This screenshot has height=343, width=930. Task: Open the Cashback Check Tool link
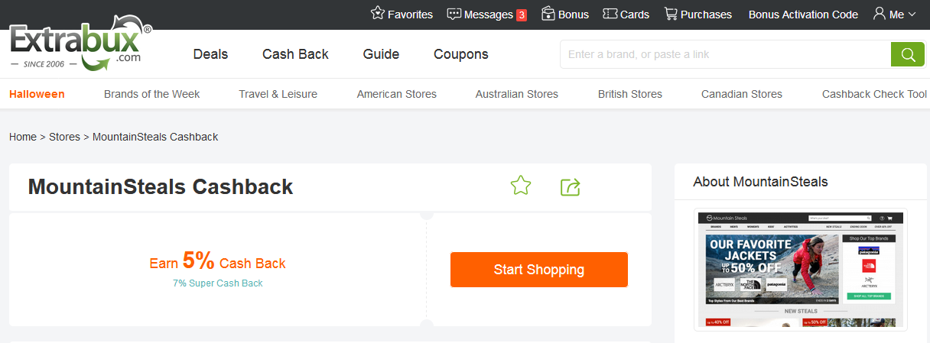click(x=874, y=94)
